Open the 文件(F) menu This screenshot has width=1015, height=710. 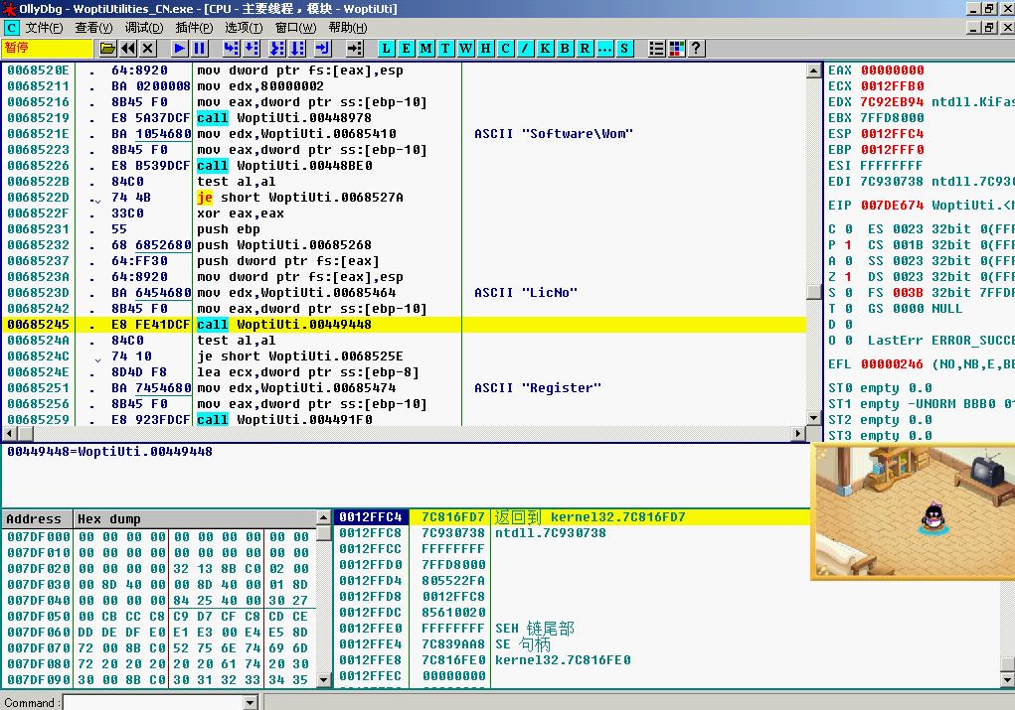pyautogui.click(x=44, y=28)
